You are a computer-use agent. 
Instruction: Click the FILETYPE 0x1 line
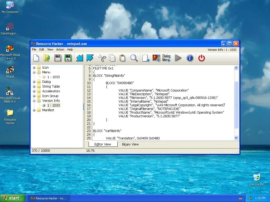click(x=103, y=68)
